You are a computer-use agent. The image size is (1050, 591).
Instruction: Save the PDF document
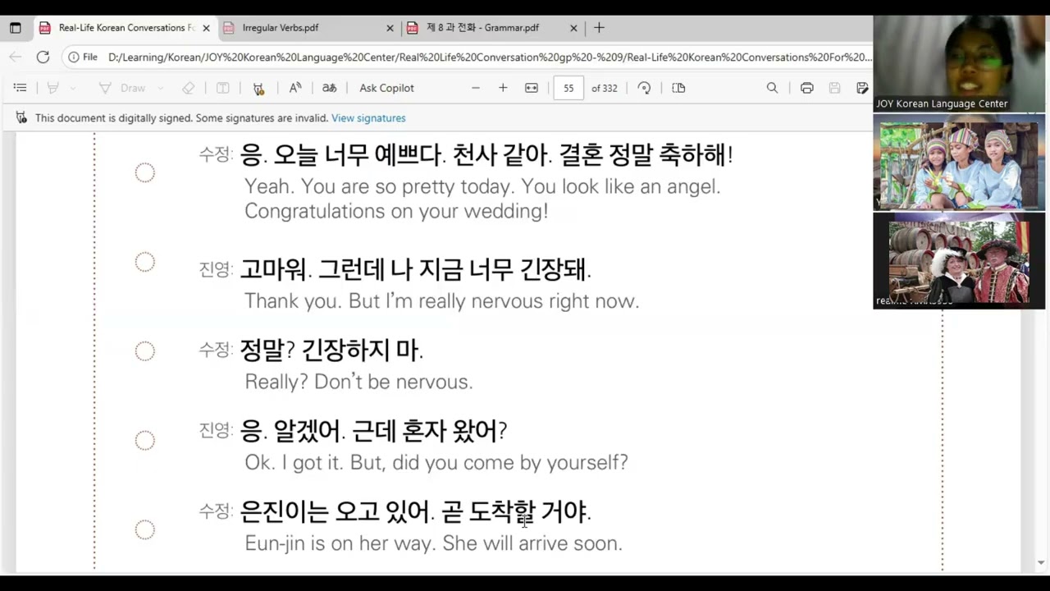(834, 88)
